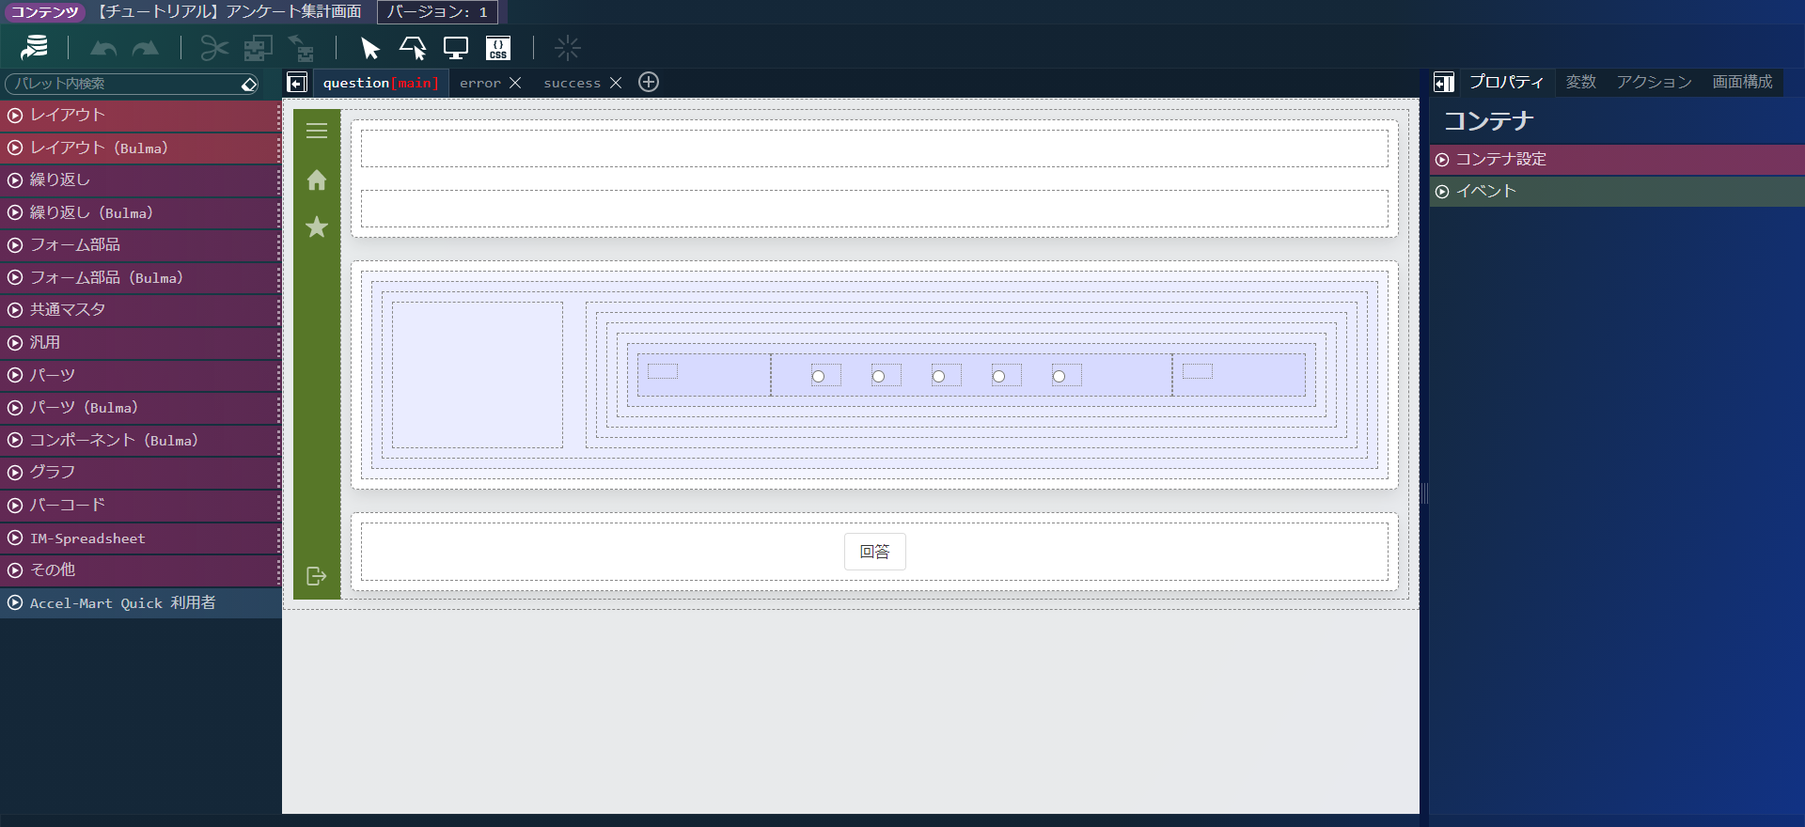This screenshot has width=1805, height=827.
Task: Switch to the question[main] tab
Action: (380, 83)
